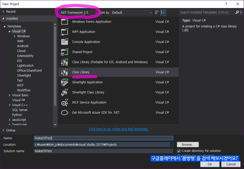Image resolution: width=244 pixels, height=169 pixels.
Task: Select the Windows Forms Application template icon
Action: pyautogui.click(x=65, y=21)
